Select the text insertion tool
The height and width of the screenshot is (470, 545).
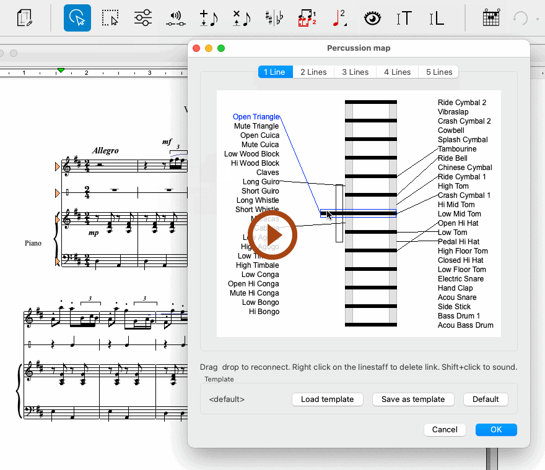[x=404, y=18]
